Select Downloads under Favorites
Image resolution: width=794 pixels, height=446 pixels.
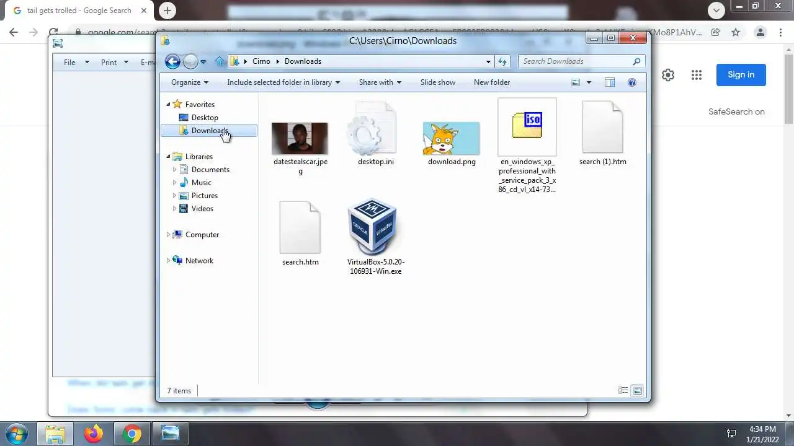(x=210, y=131)
